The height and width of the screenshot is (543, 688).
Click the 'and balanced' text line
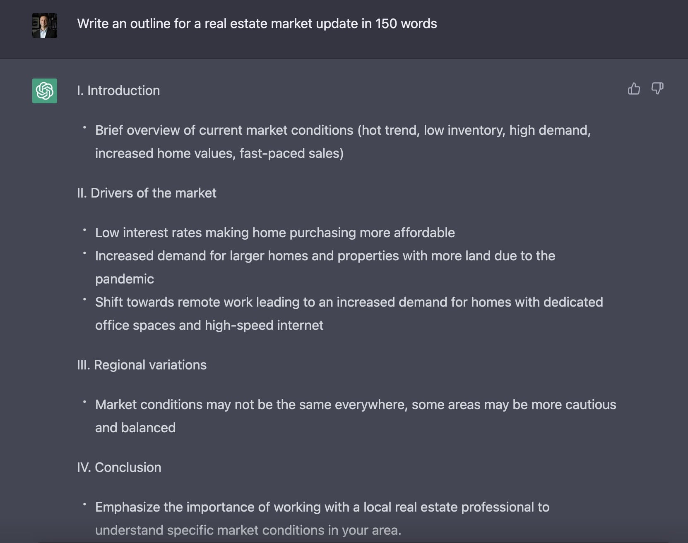click(x=135, y=428)
